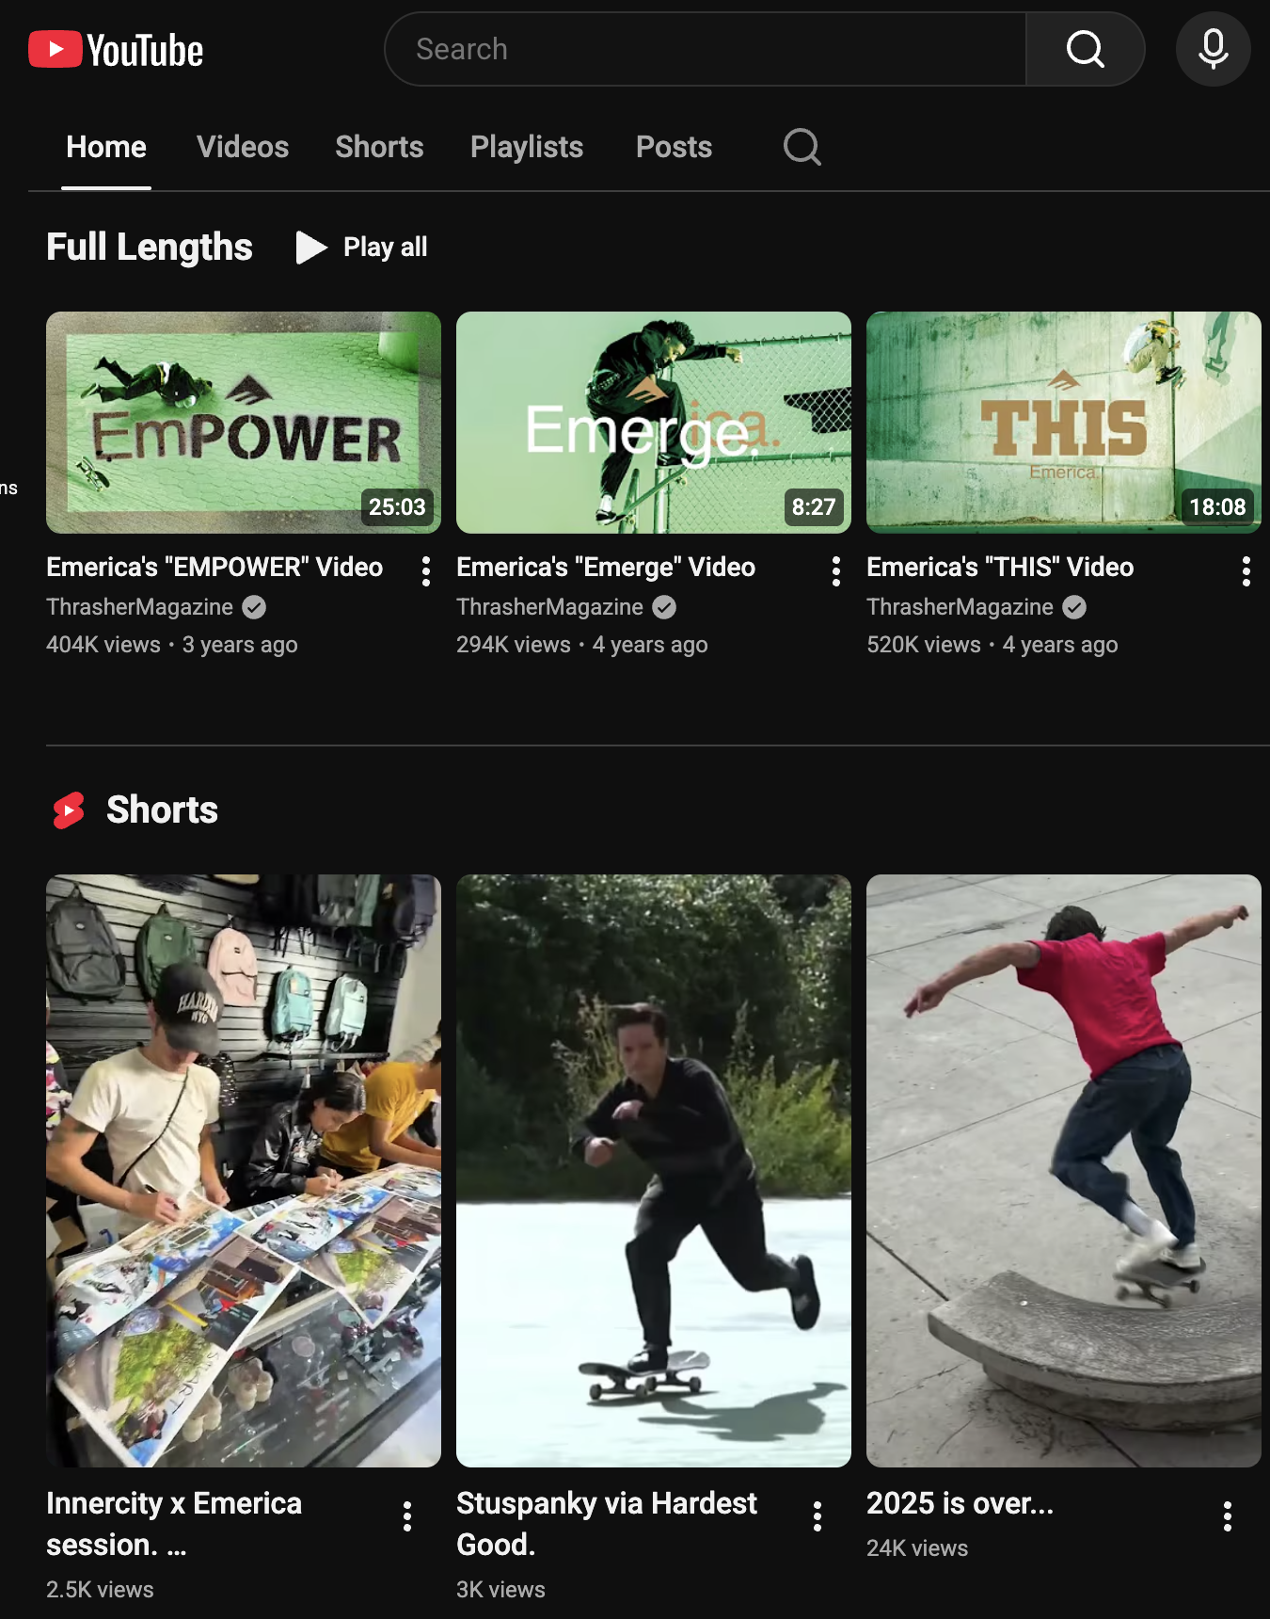Open the Playlists tab
Viewport: 1270px width, 1619px height.
527,147
